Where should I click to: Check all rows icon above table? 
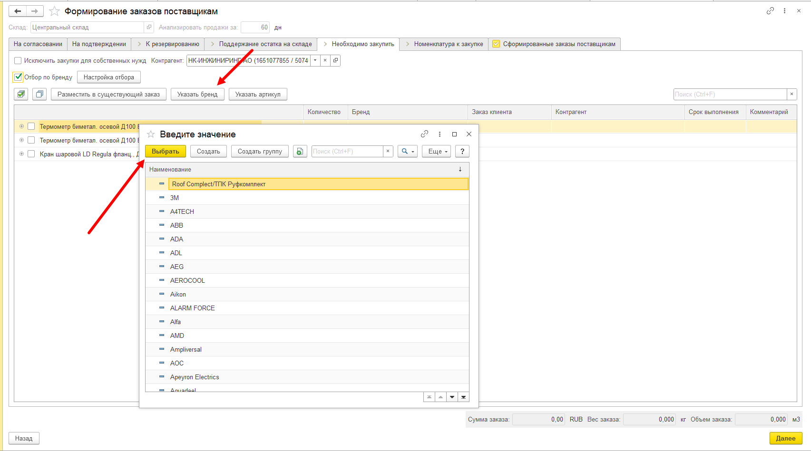click(x=21, y=94)
